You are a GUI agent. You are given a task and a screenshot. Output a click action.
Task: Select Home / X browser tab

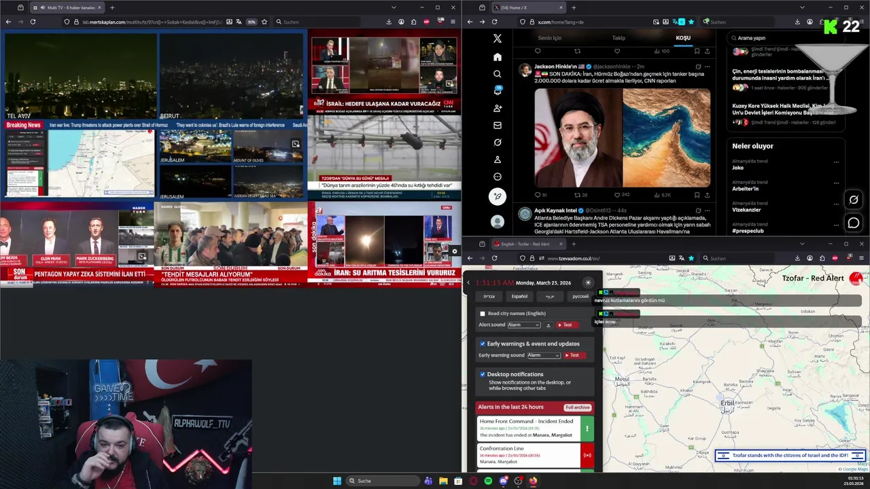pyautogui.click(x=527, y=7)
